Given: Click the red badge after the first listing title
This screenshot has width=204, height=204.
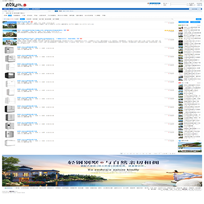Looking at the screenshot, I should click(32, 22).
